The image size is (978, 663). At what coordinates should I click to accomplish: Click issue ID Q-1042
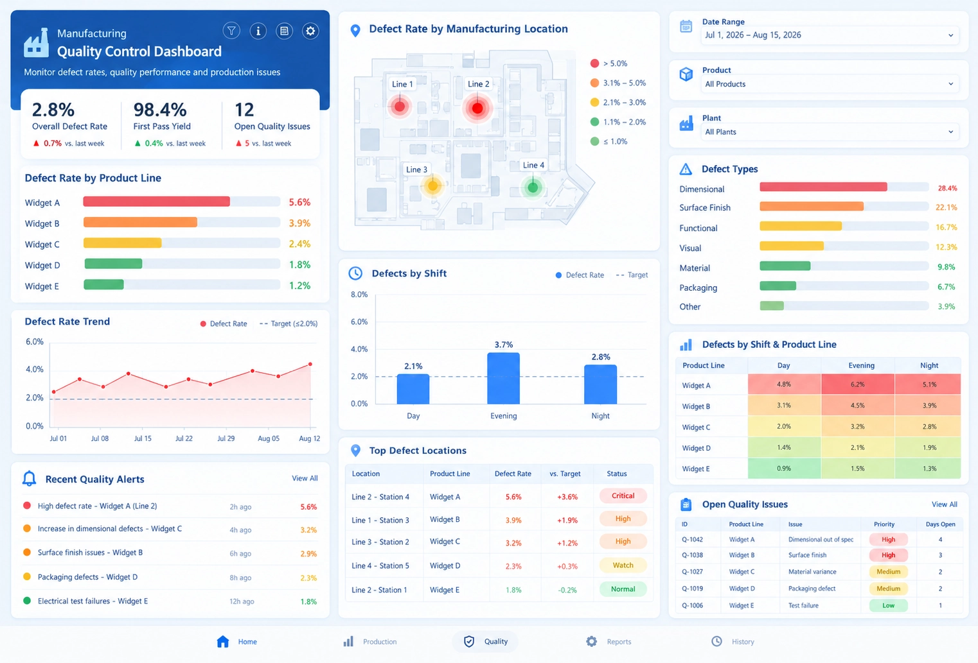click(692, 540)
